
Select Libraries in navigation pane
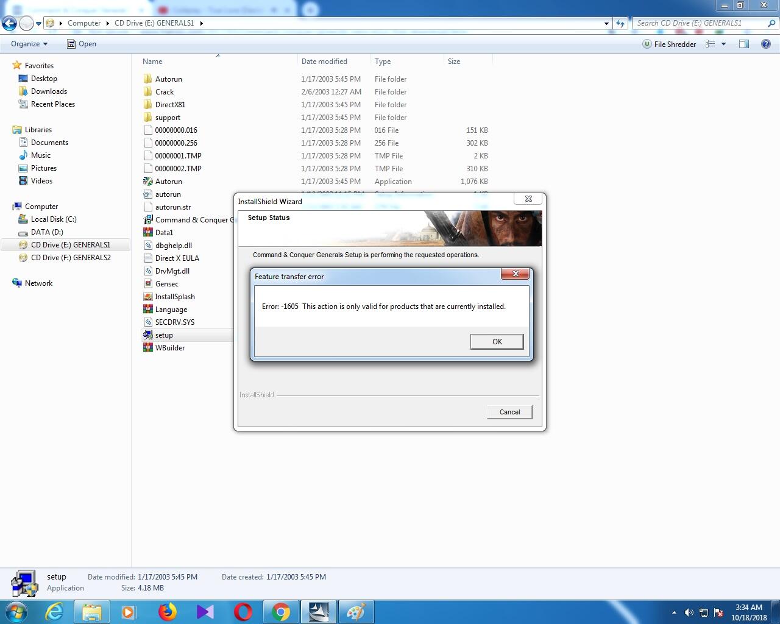click(x=38, y=130)
